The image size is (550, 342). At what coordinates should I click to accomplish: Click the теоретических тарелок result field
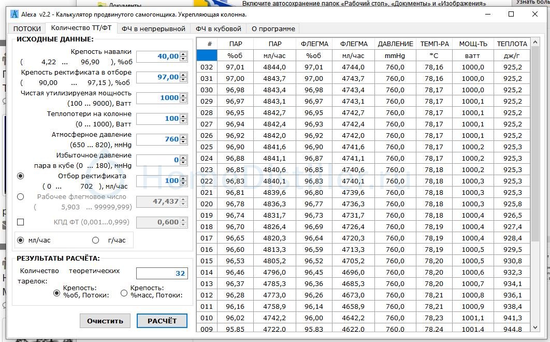tap(162, 273)
